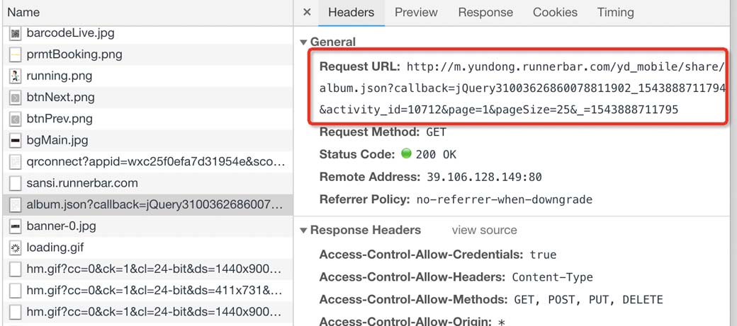Click the barcodeLive.jpg file type icon
Screen dimensions: 737x326
(x=16, y=33)
